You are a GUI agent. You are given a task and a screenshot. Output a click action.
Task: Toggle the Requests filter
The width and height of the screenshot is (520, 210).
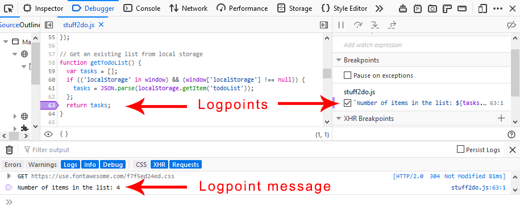186,165
